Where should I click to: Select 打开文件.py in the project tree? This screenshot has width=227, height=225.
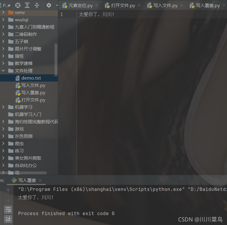29,100
